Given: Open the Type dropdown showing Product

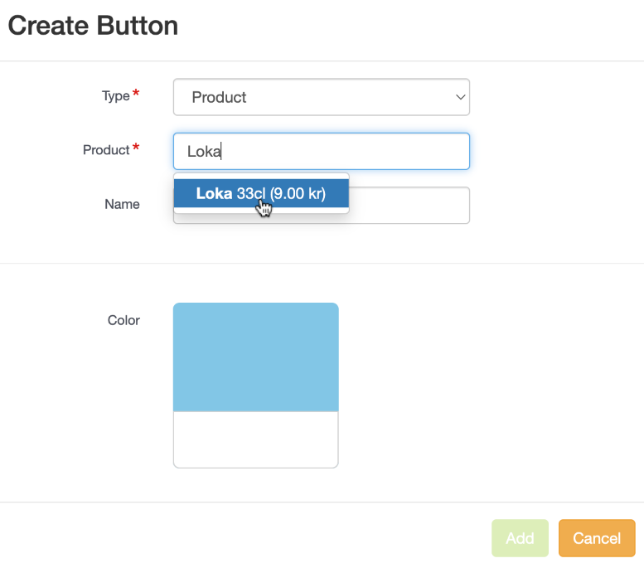Looking at the screenshot, I should coord(322,97).
